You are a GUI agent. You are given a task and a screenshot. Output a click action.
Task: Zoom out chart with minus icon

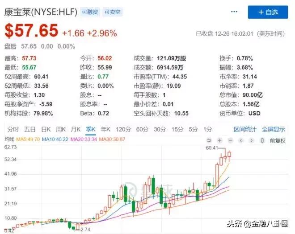click(231, 140)
